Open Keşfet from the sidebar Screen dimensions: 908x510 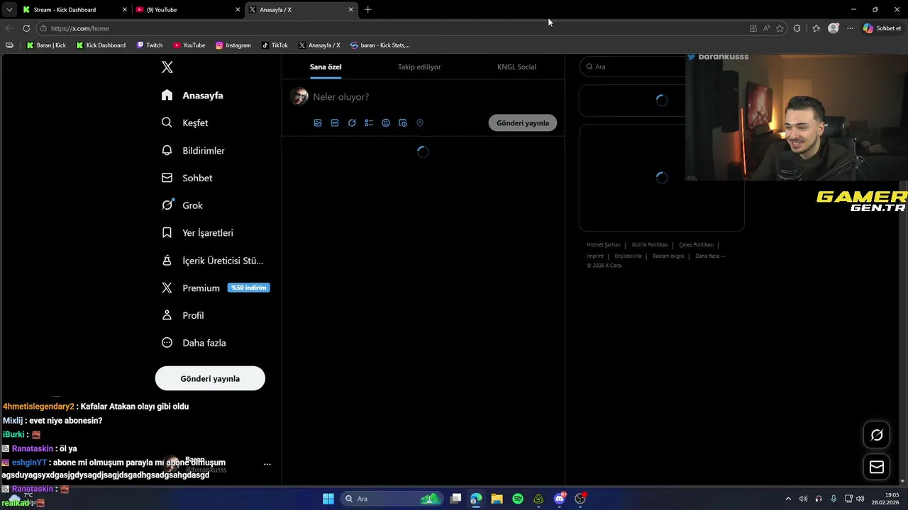click(x=185, y=123)
